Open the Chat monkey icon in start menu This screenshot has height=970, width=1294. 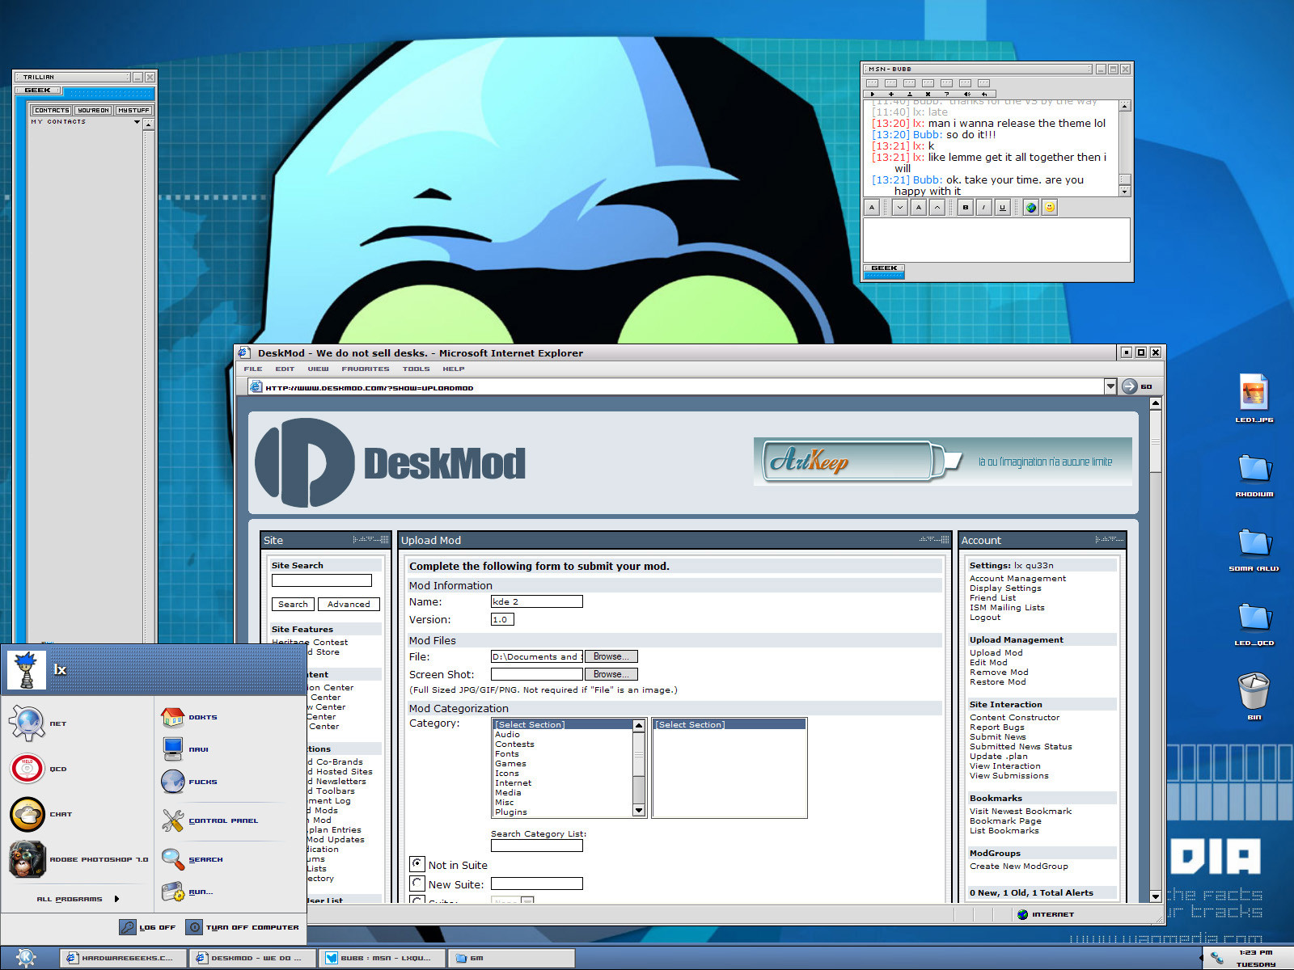click(27, 814)
